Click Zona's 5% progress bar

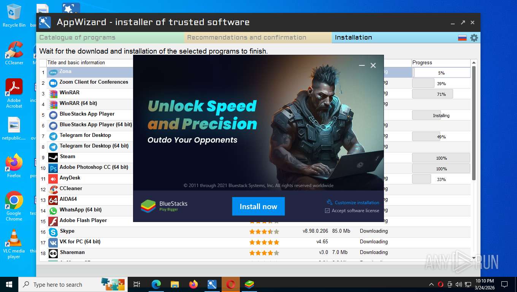(441, 73)
